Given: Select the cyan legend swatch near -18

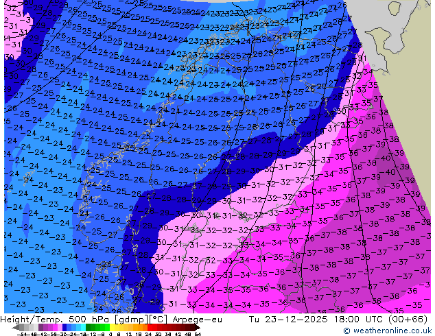Looking at the screenshot, I should tap(83, 328).
